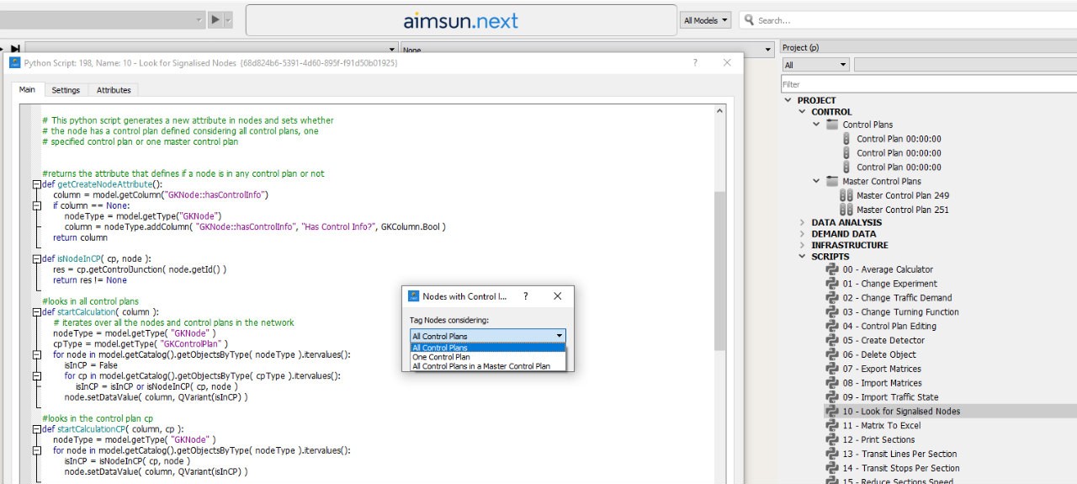Click the Python icon for 00 - Average Calculator
Viewport: 1077px width, 484px height.
[x=833, y=269]
